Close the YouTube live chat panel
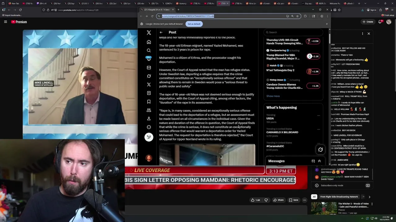Screen dimensions: 396x222 368,34
